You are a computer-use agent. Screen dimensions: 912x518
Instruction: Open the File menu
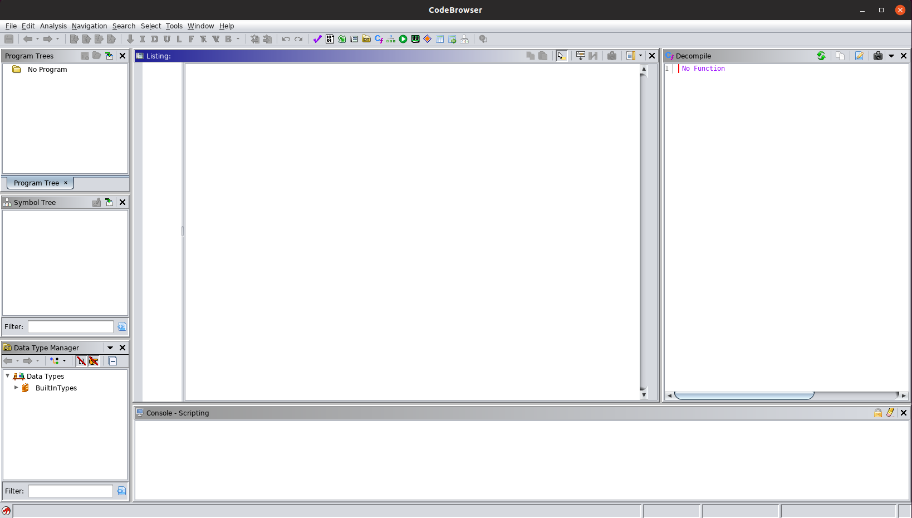click(x=11, y=26)
